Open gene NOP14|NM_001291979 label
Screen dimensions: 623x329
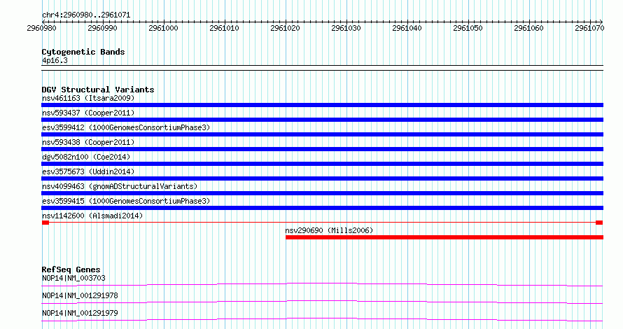point(80,313)
